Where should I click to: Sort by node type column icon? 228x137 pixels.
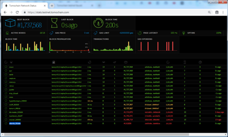(53, 62)
